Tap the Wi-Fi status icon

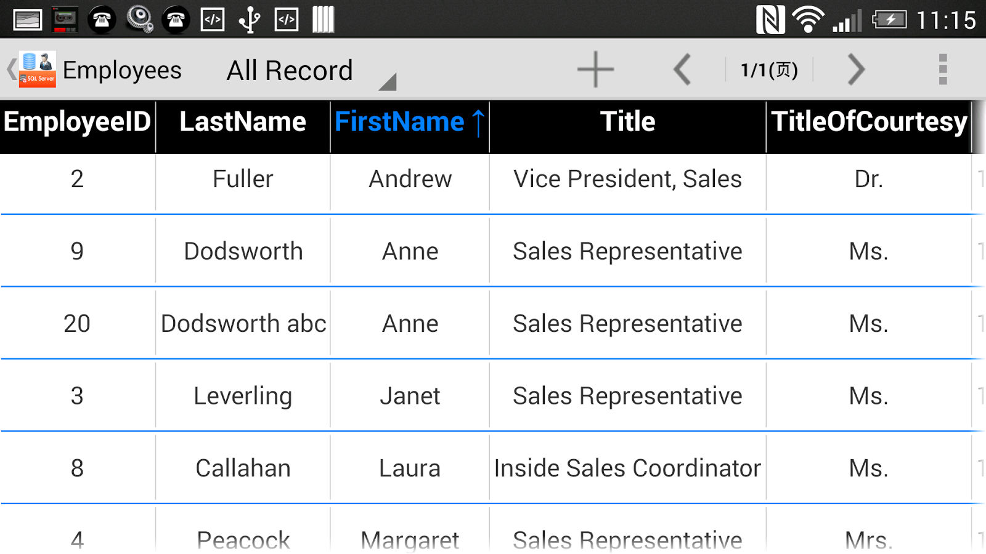(x=808, y=20)
